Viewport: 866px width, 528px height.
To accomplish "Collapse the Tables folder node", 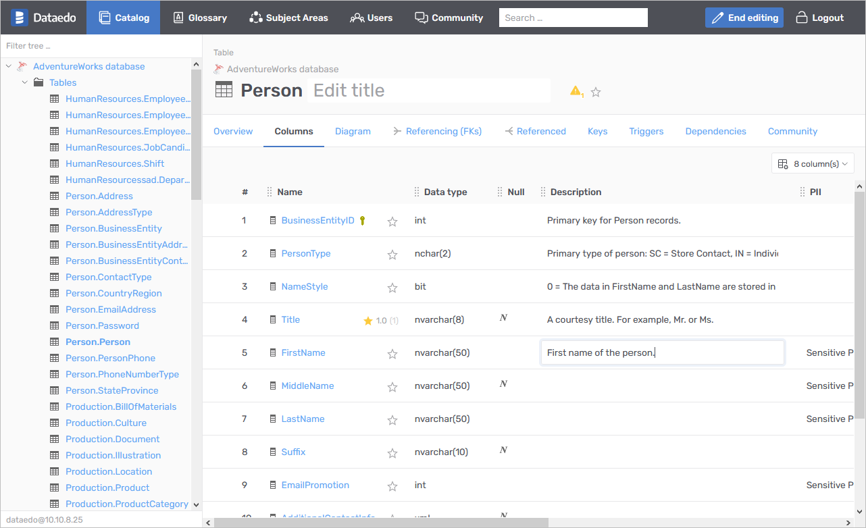I will click(25, 83).
